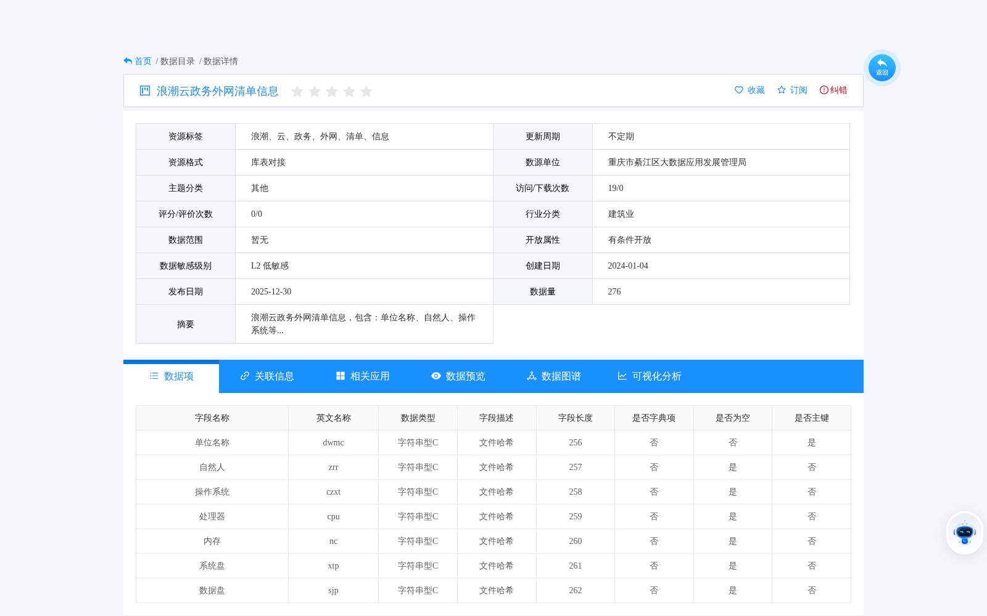Image resolution: width=987 pixels, height=616 pixels.
Task: Click the tags value 浪潮、云、政务、外网、清单、信息
Action: click(x=320, y=136)
